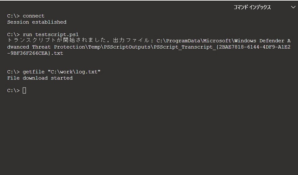Screen dimensions: 298x175
Task: Open the コマンド インデックス label
Action: click(252, 7)
